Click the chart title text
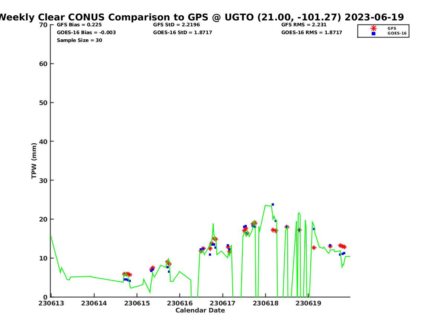This screenshot has width=446, height=334. [x=201, y=17]
